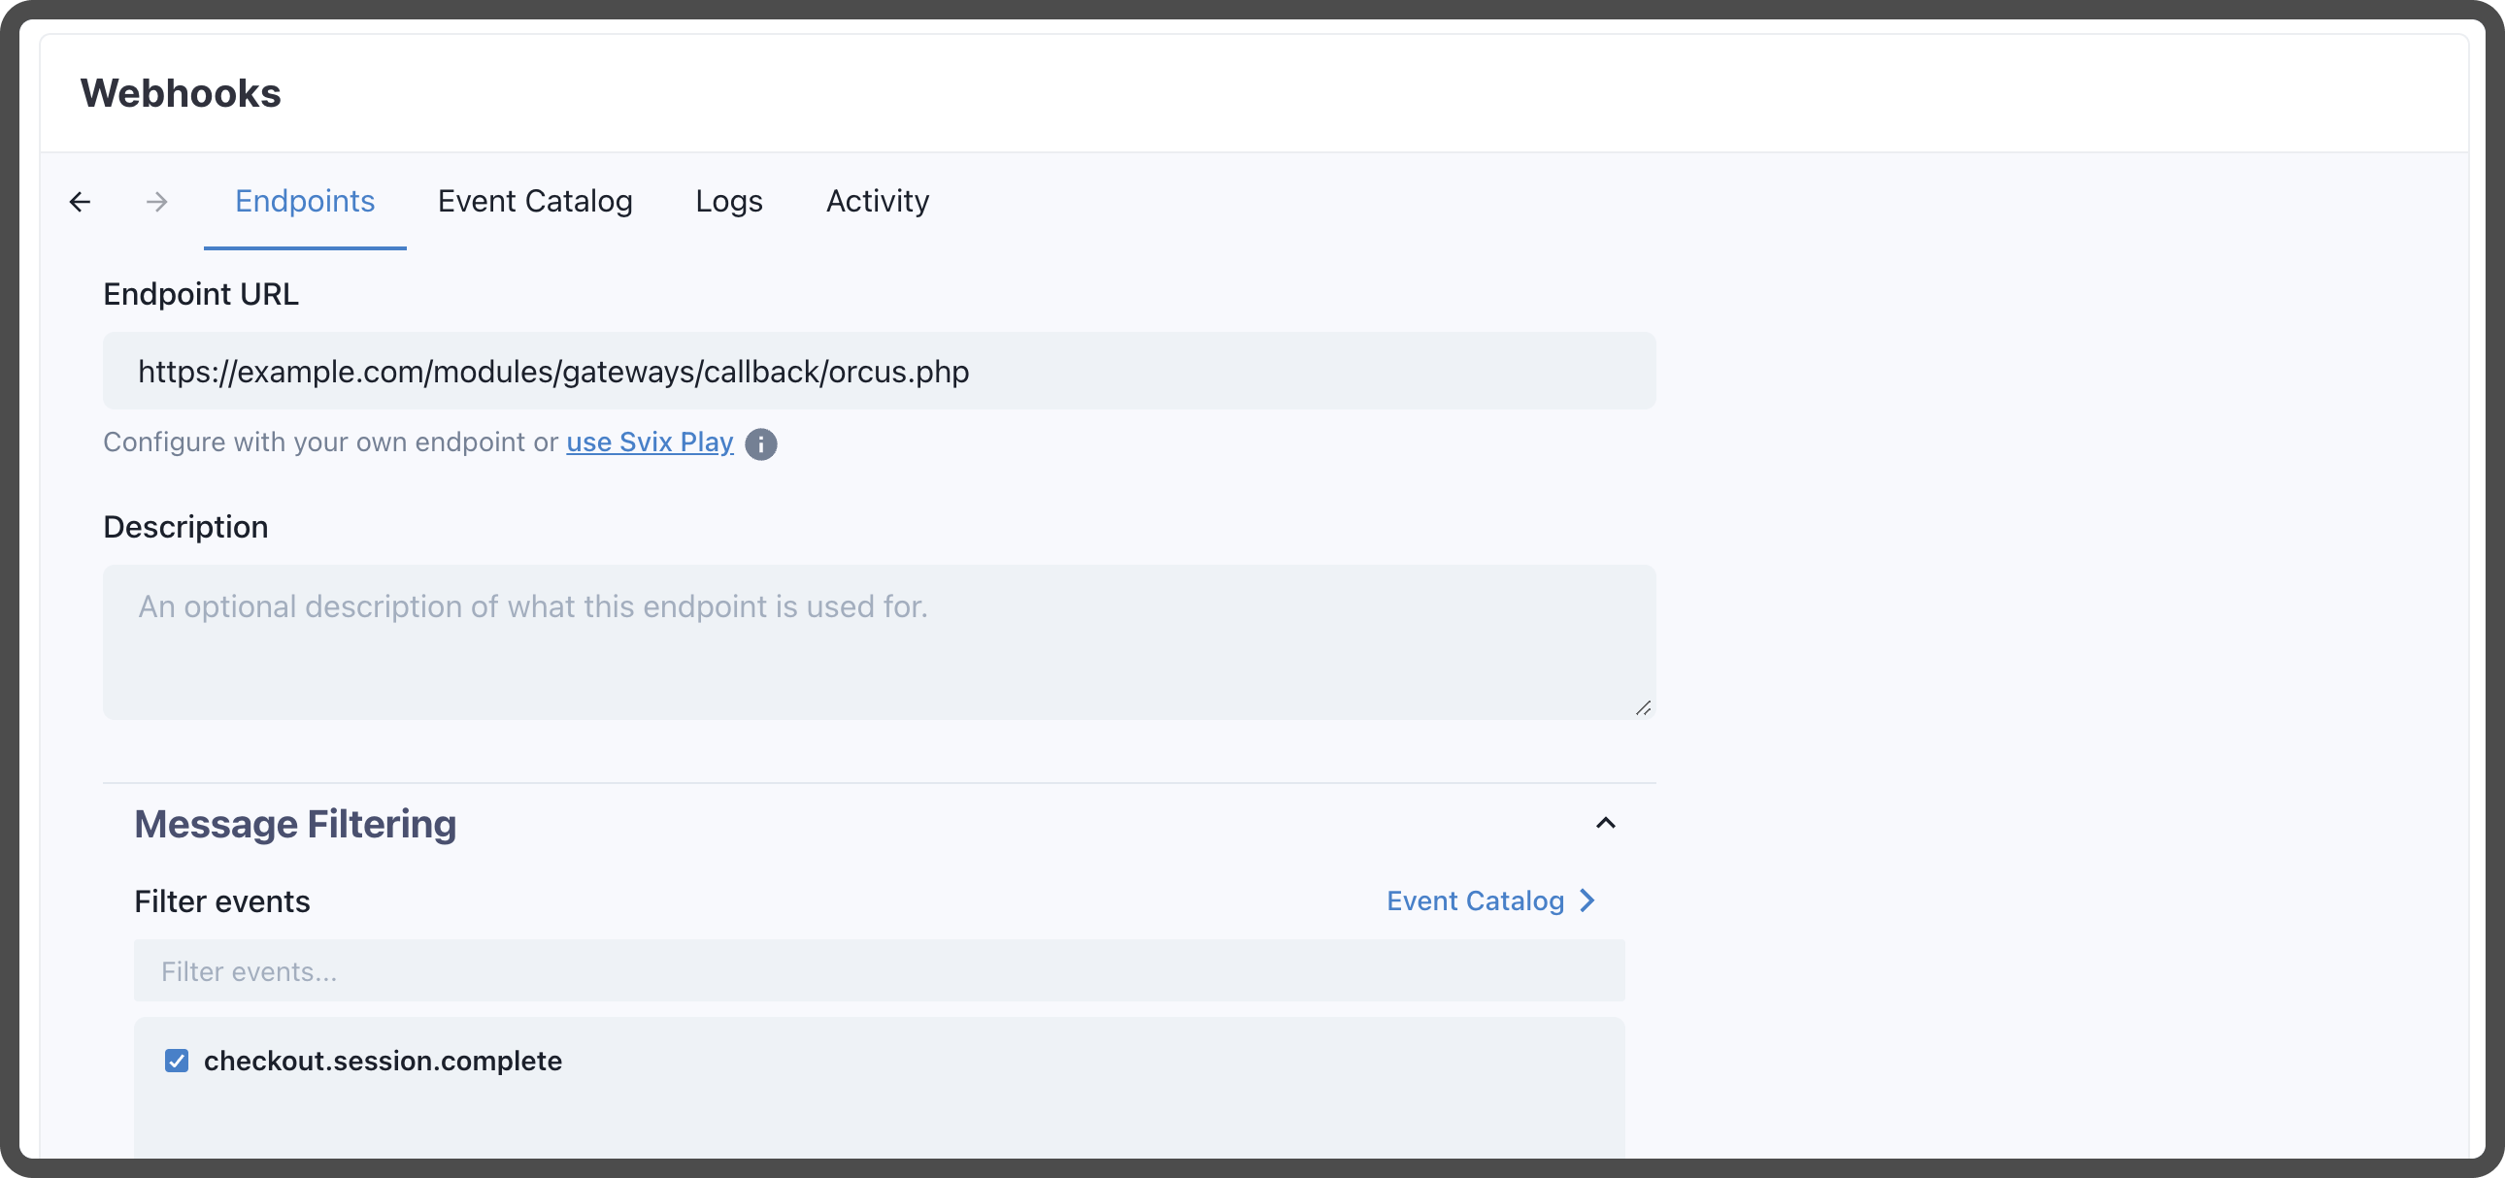Click the back arrow icon
Viewport: 2505px width, 1178px height.
click(80, 201)
